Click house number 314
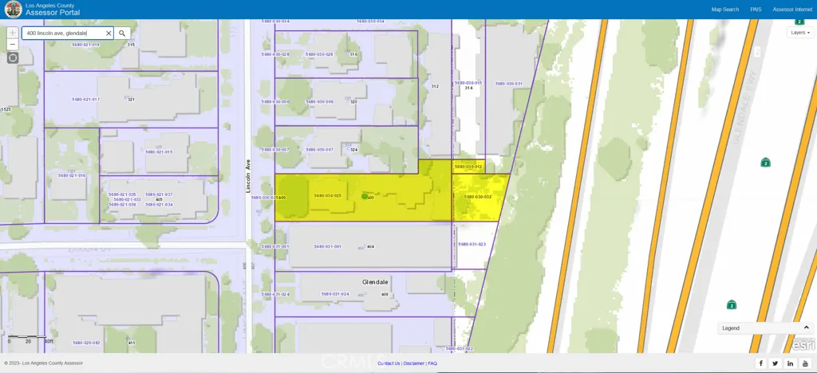Viewport: 817px width, 373px height. (468, 88)
